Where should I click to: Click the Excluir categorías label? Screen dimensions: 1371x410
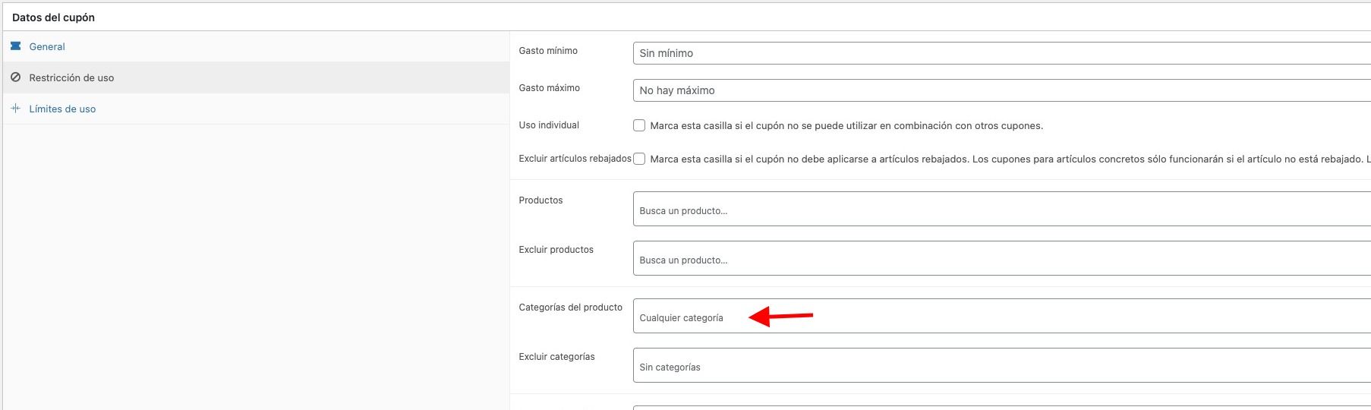pyautogui.click(x=556, y=357)
